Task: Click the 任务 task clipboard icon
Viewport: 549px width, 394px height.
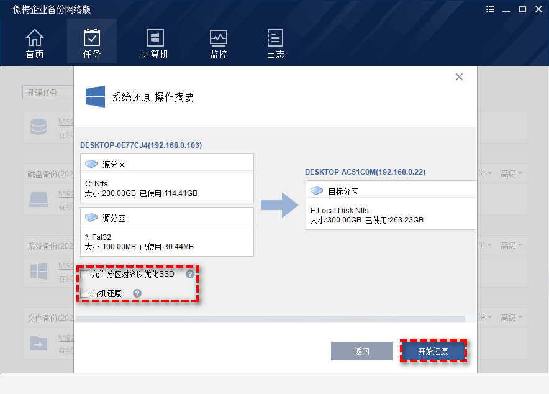Action: 92,37
